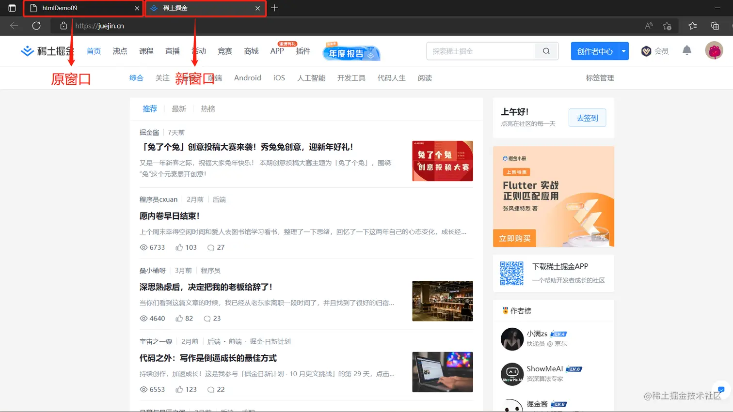Open APP in top navigation

point(277,51)
